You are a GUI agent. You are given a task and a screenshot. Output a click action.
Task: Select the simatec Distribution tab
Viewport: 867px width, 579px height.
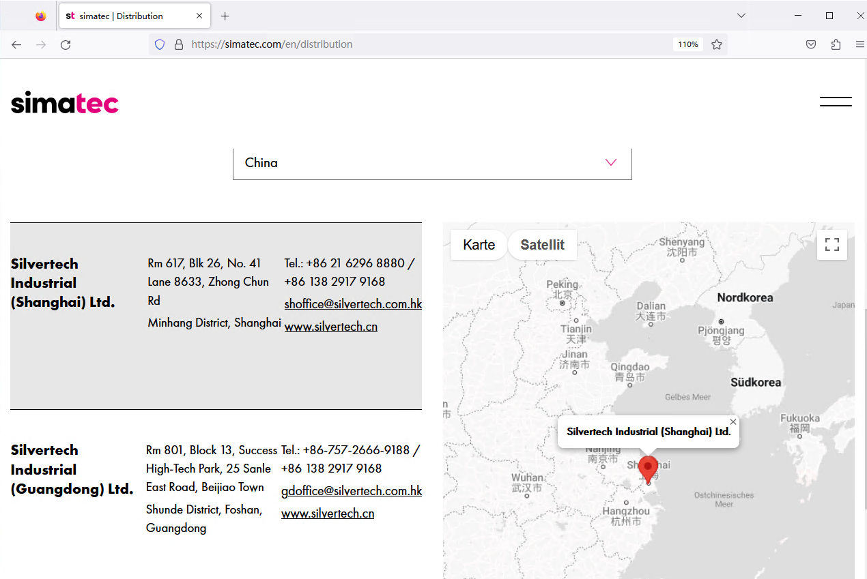[x=122, y=16]
